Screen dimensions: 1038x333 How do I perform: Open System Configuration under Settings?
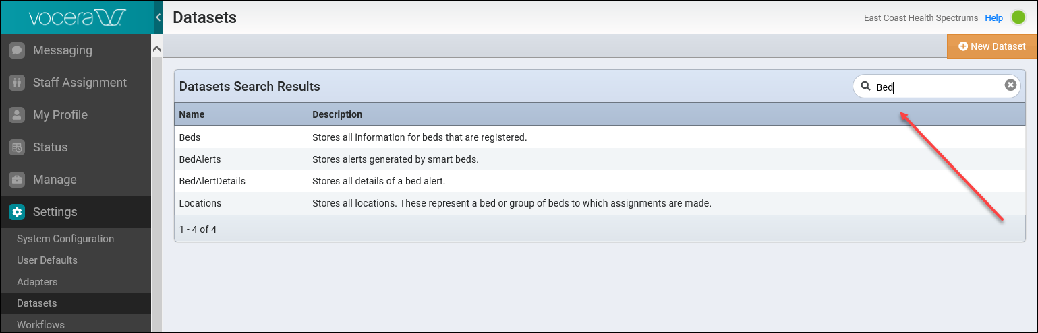pyautogui.click(x=65, y=239)
